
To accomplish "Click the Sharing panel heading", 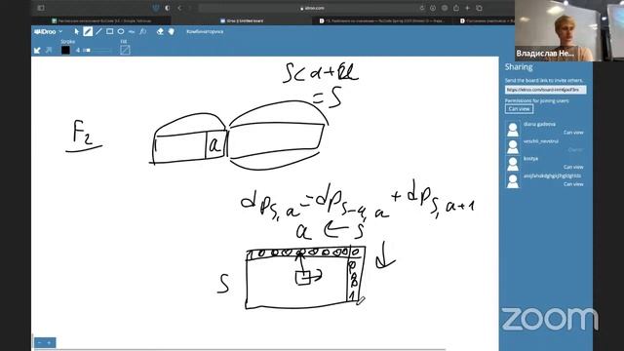I will tap(519, 67).
